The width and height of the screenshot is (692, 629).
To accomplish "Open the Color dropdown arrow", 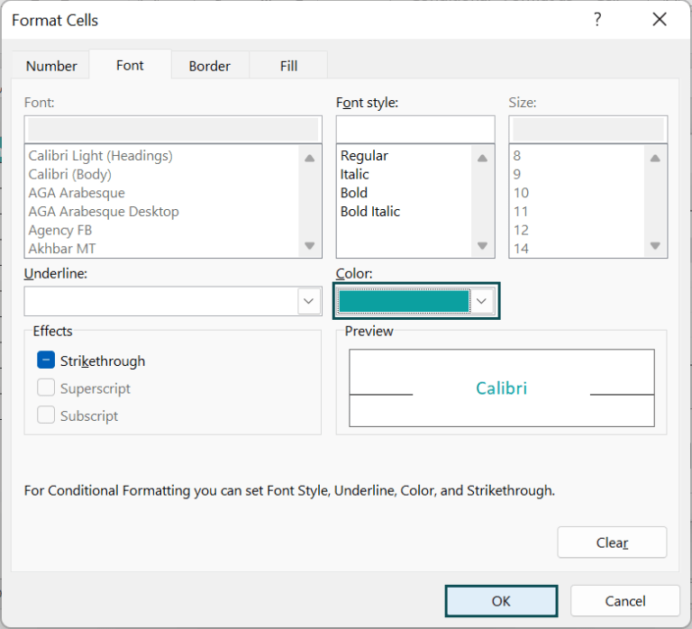I will (481, 301).
